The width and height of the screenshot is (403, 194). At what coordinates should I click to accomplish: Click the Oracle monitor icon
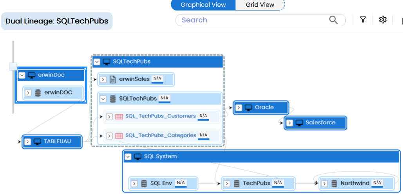click(248, 108)
